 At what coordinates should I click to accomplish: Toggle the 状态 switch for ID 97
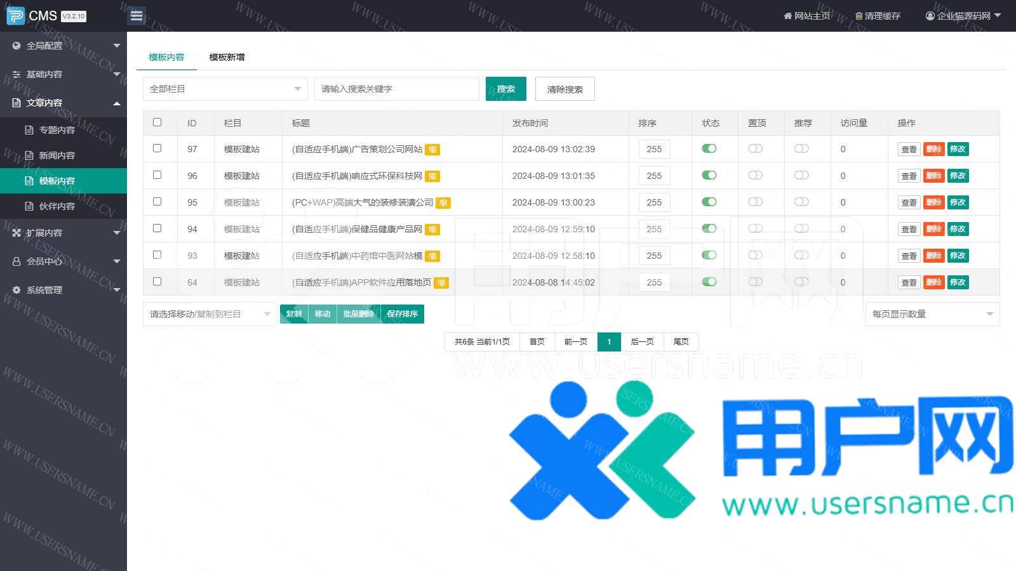click(x=709, y=148)
